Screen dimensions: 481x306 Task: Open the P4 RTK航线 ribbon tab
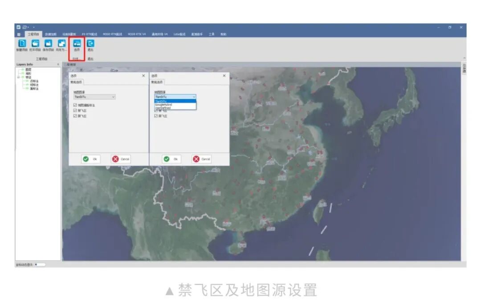tap(89, 34)
